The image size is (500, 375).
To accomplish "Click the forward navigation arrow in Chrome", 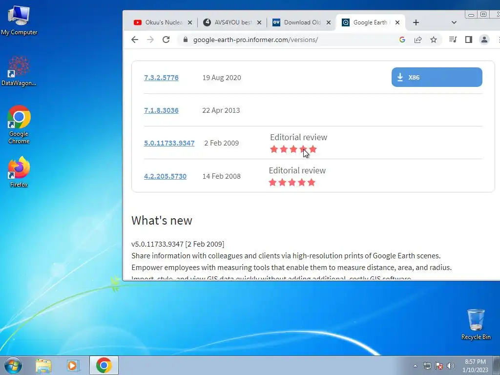I will click(x=150, y=40).
